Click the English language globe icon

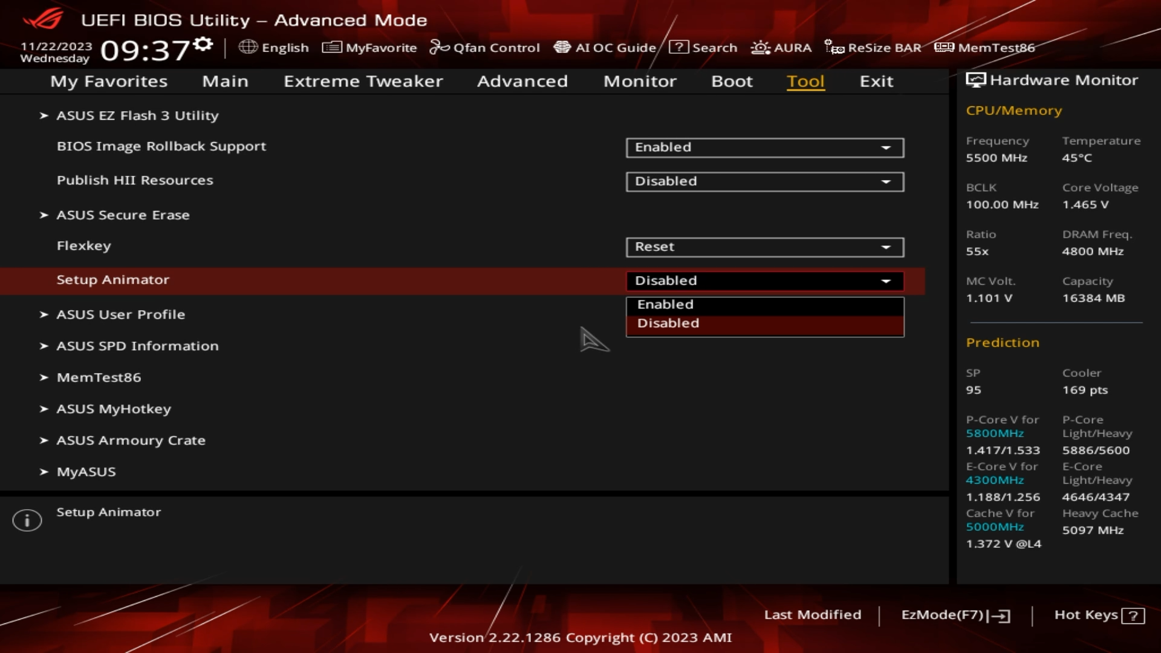click(248, 47)
